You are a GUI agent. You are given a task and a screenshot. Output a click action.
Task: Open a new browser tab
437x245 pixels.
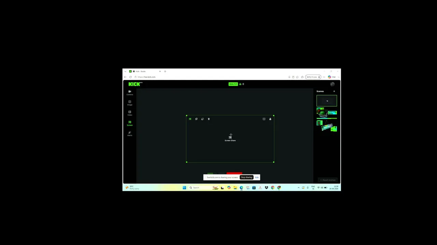pyautogui.click(x=165, y=71)
